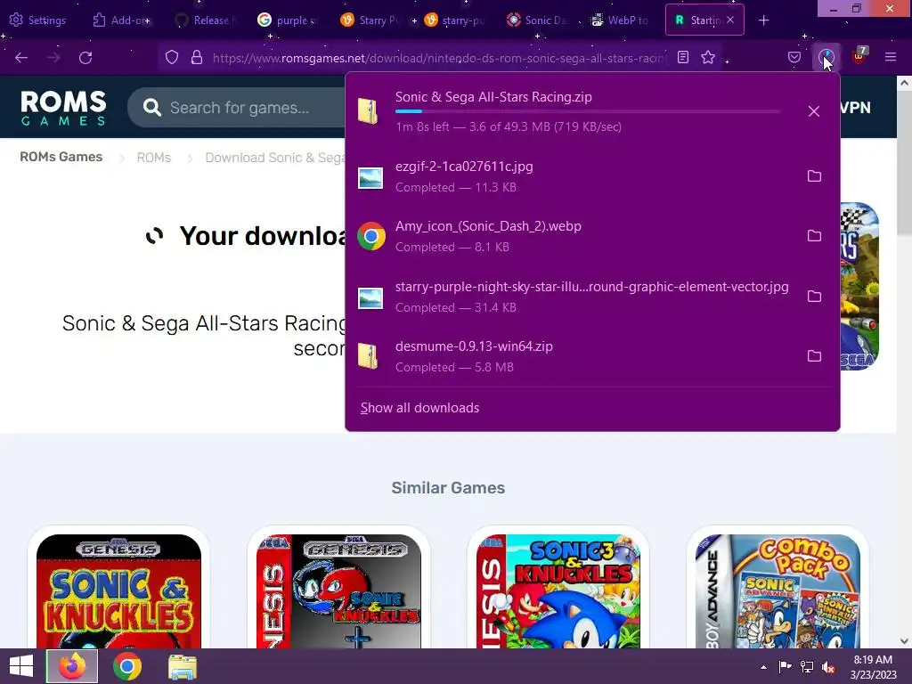Click the VPN link in site header
This screenshot has height=684, width=912.
coord(854,108)
